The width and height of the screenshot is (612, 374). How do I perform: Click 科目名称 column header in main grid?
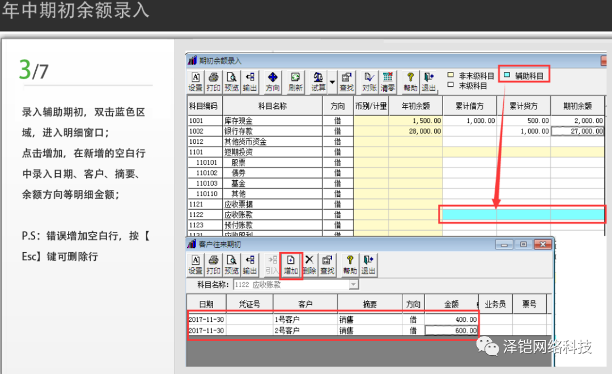pos(273,106)
